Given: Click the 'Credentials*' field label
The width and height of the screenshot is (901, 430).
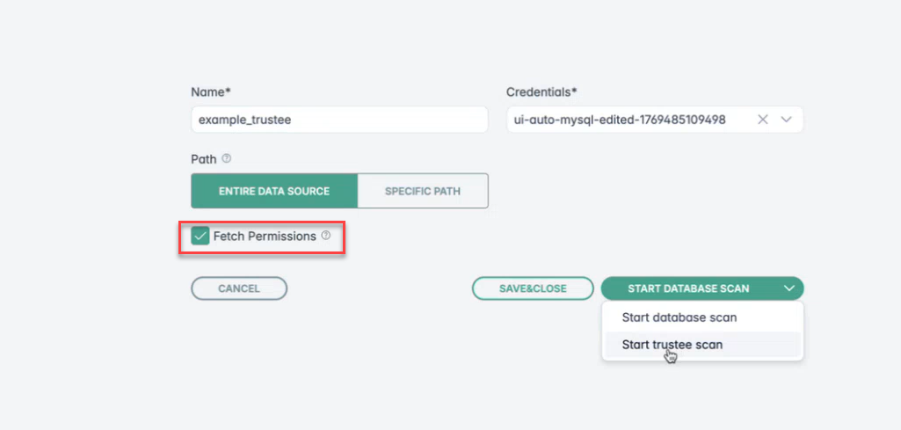Looking at the screenshot, I should (541, 91).
